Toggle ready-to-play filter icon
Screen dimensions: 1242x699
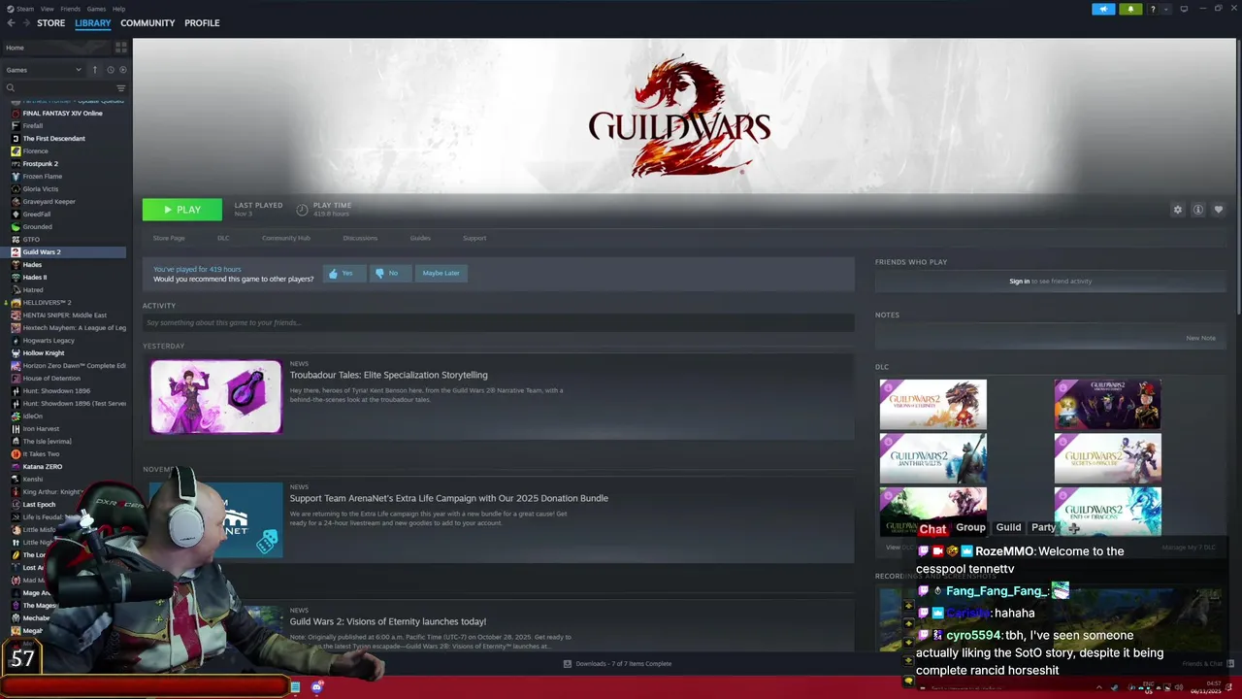point(122,70)
